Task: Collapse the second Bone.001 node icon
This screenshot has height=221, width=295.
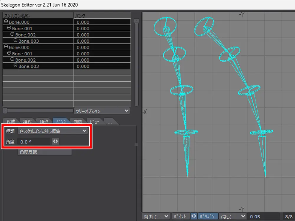Action: click(9, 53)
